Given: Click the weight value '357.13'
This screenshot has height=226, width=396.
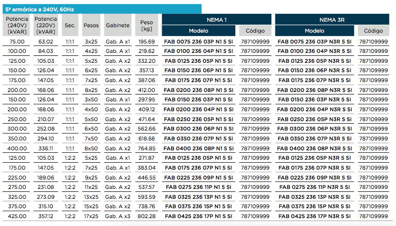Looking at the screenshot, I should 146,70.
